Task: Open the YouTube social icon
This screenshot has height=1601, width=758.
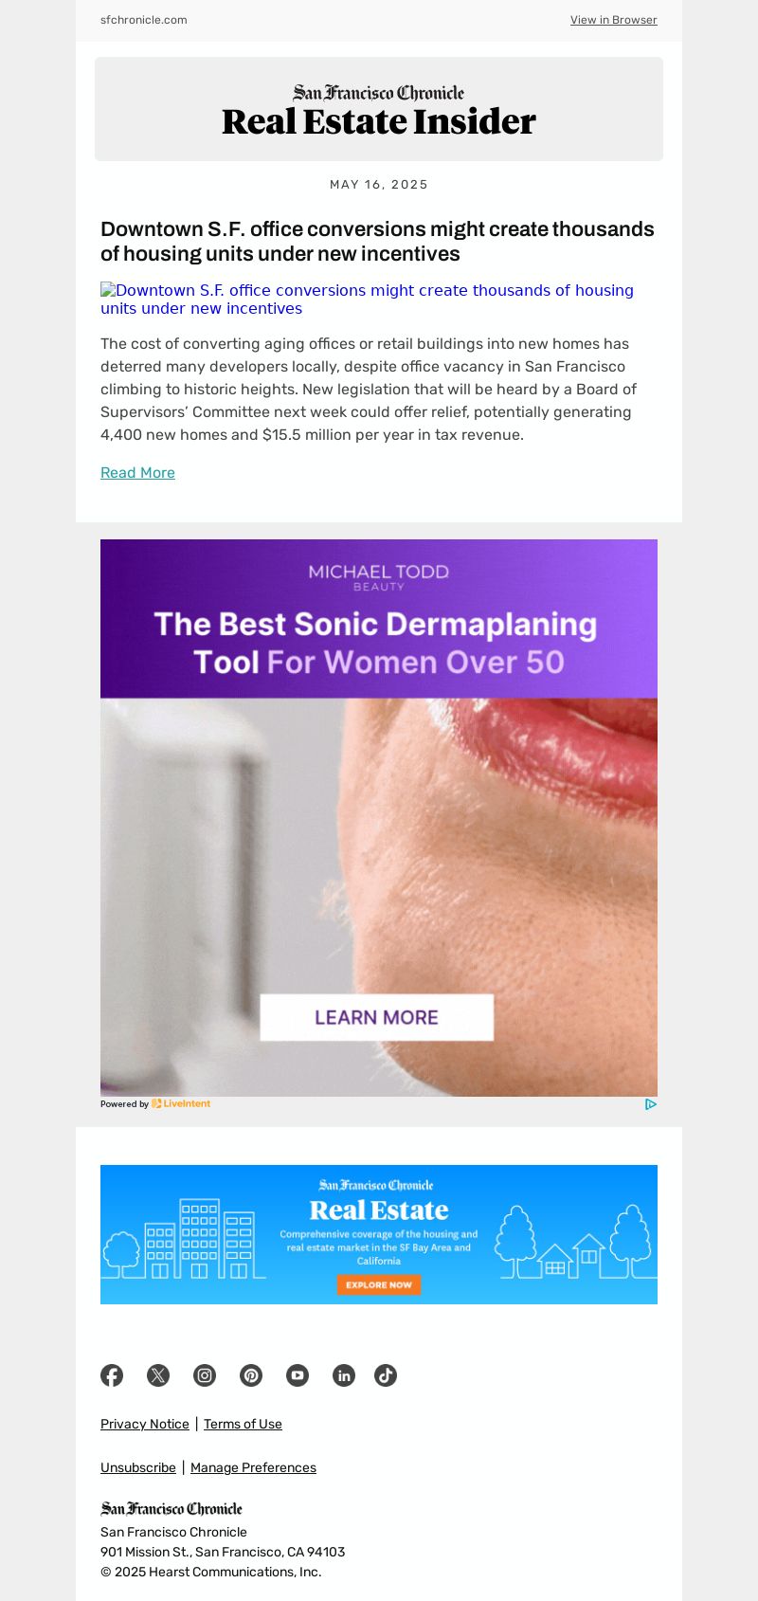Action: 298,1375
